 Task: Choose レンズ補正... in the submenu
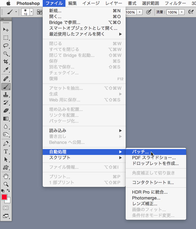[156, 204]
